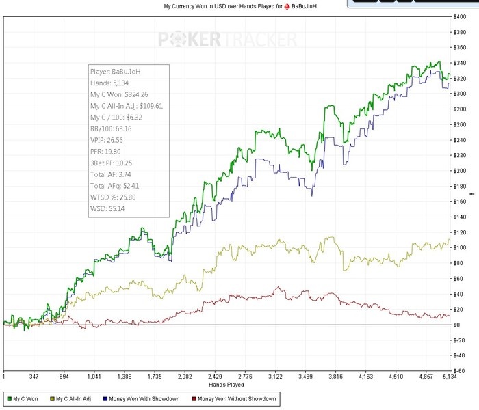Select the 'My C Won' legend label

[x=25, y=398]
